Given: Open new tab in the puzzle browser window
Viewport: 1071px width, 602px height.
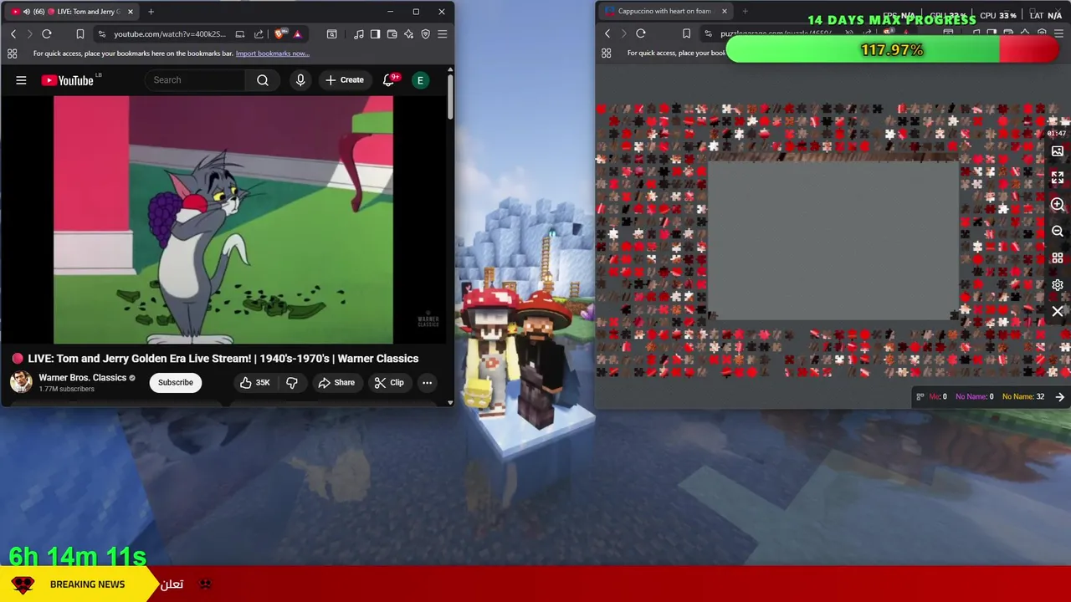Looking at the screenshot, I should click(745, 11).
